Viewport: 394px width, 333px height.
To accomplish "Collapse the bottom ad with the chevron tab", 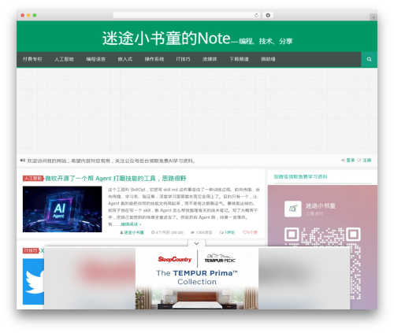I will tap(196, 243).
